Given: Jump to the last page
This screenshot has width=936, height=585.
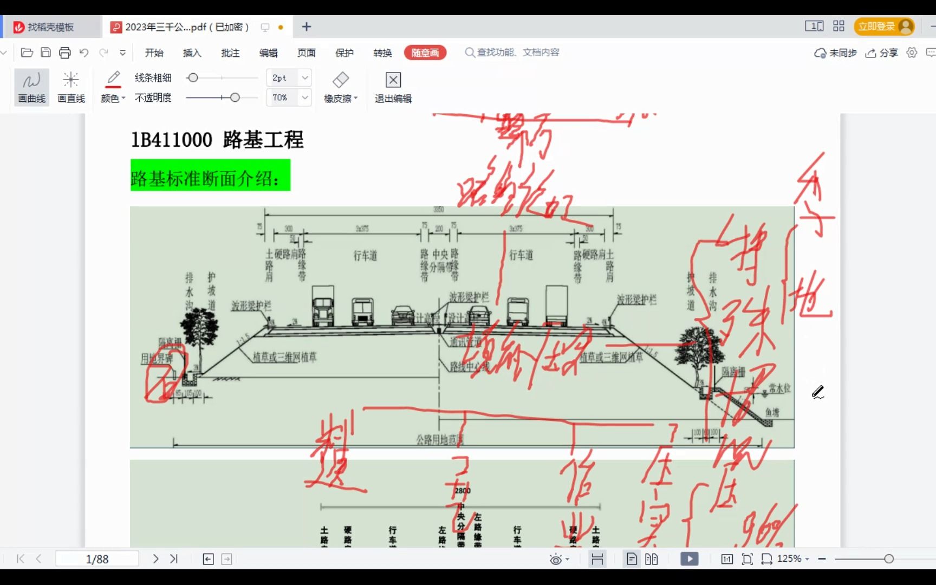Looking at the screenshot, I should coord(174,558).
